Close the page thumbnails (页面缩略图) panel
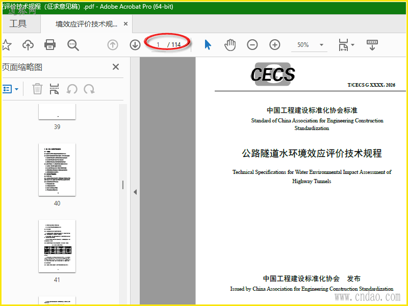The width and height of the screenshot is (408, 306). [x=116, y=67]
